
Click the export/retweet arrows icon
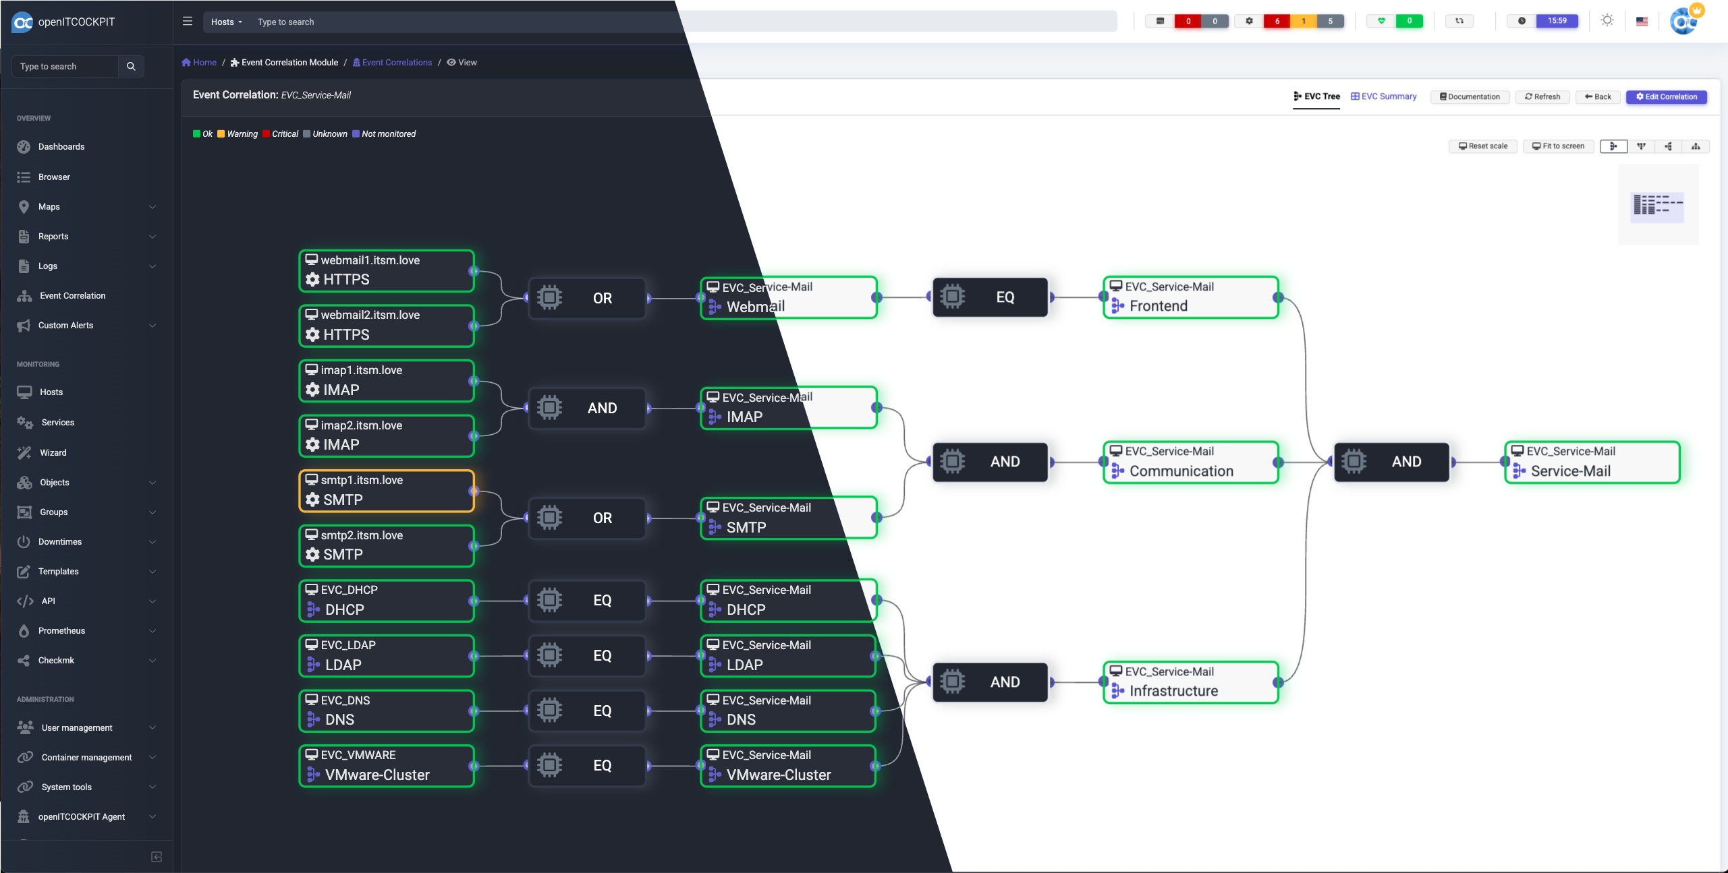[1459, 21]
